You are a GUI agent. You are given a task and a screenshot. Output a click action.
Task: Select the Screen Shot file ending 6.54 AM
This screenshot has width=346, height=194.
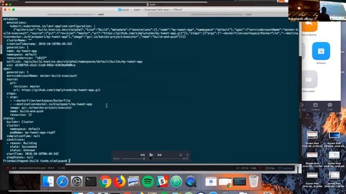(x=334, y=140)
